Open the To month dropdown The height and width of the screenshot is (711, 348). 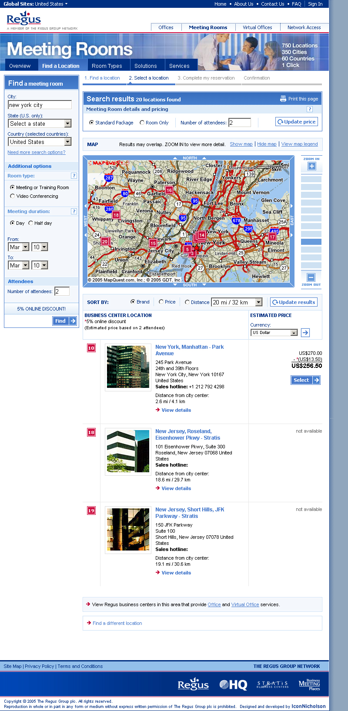coord(19,265)
